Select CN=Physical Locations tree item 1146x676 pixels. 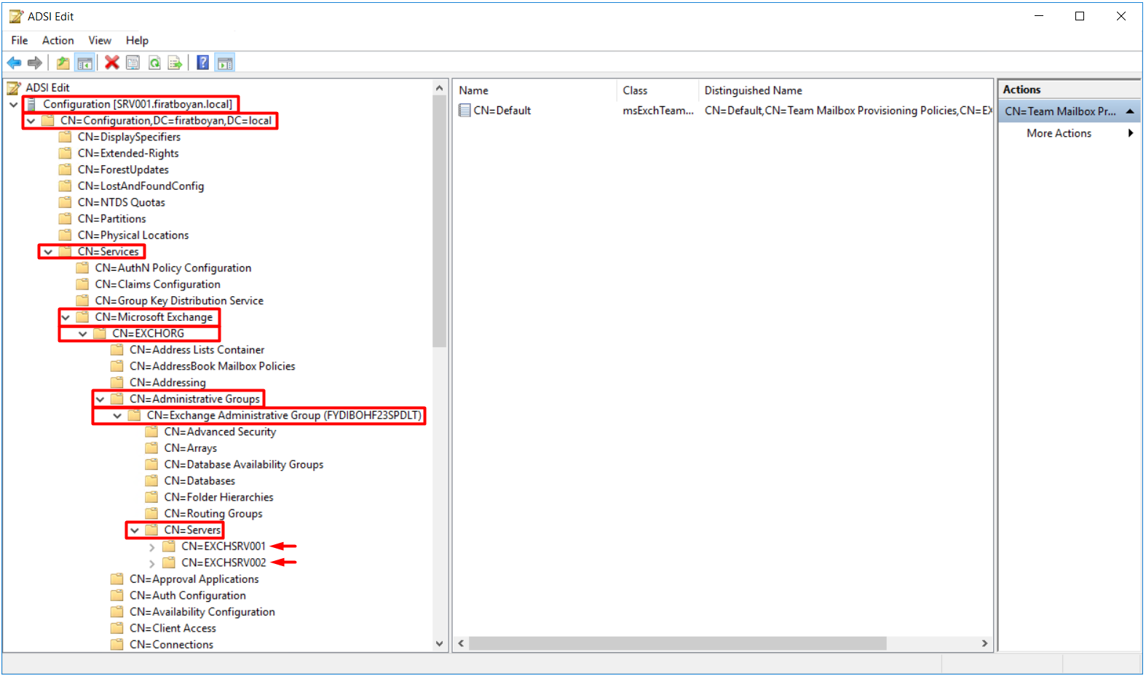[x=133, y=235]
